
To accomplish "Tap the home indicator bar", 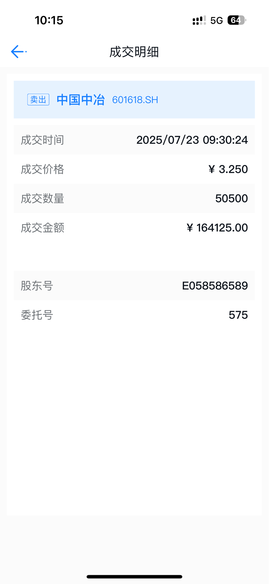I will (x=134, y=577).
